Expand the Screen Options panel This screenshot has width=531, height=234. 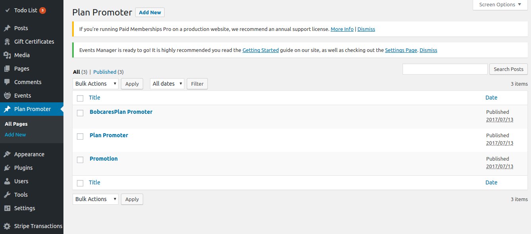pyautogui.click(x=500, y=5)
